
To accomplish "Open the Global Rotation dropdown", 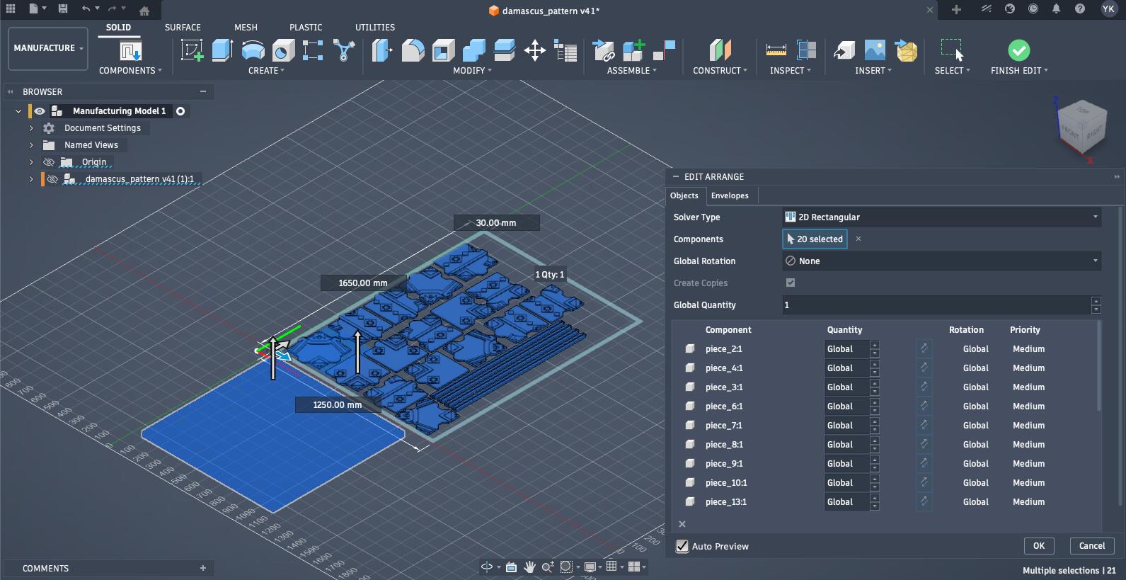I will 941,261.
